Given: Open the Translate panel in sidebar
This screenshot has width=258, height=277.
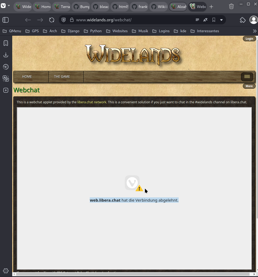Looking at the screenshot, I should tap(6, 78).
